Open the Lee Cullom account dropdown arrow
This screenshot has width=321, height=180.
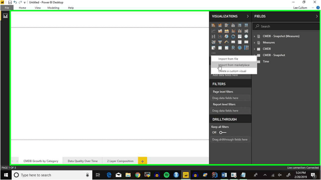click(313, 8)
